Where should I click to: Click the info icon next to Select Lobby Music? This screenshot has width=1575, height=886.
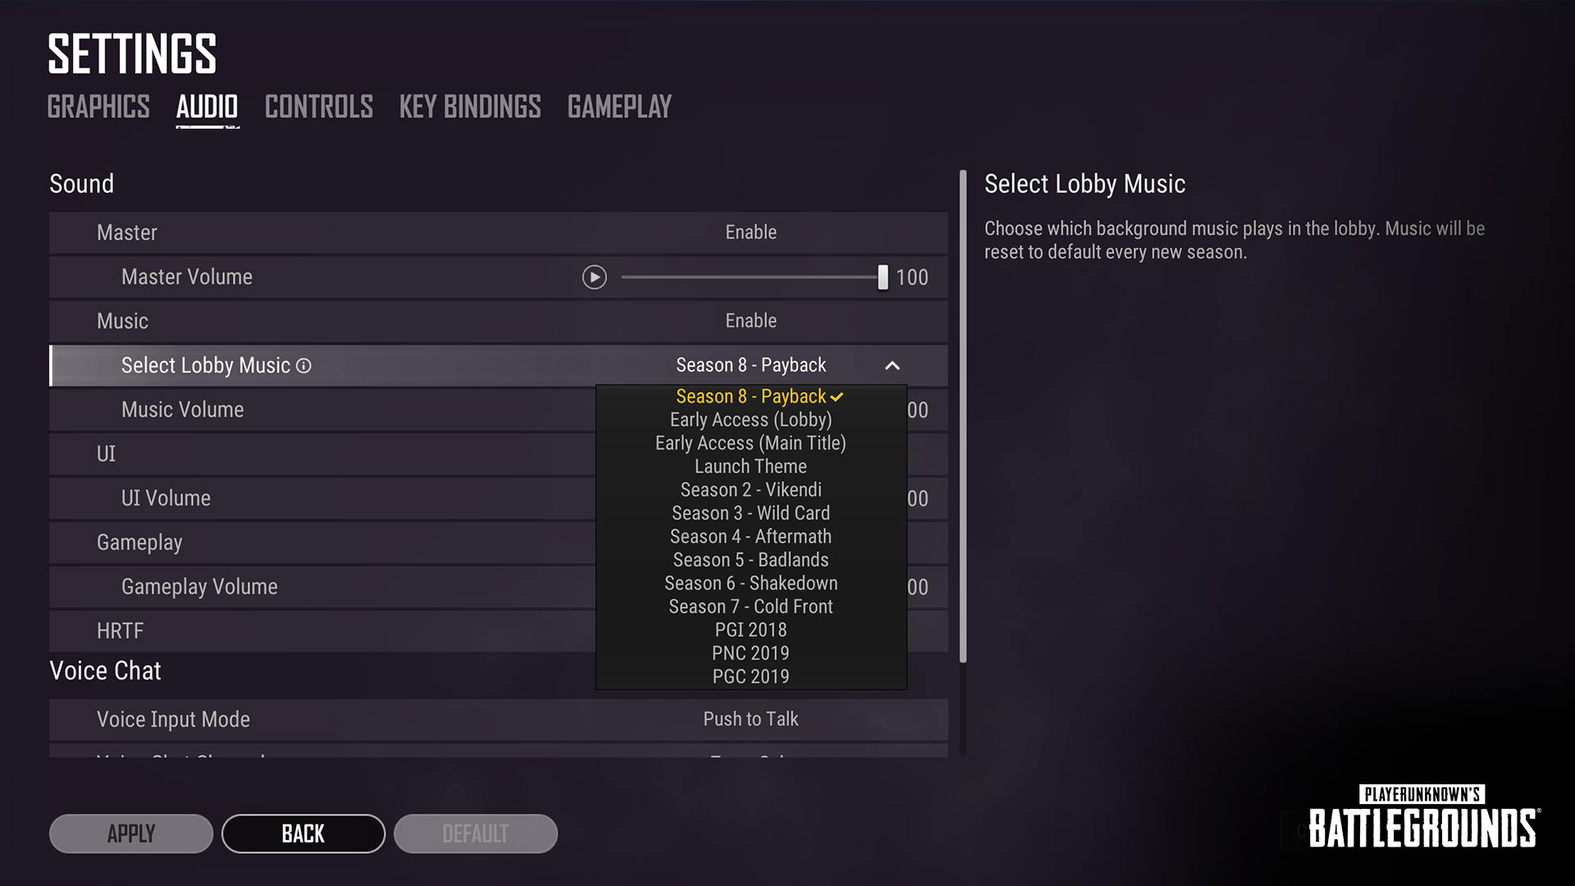tap(304, 364)
